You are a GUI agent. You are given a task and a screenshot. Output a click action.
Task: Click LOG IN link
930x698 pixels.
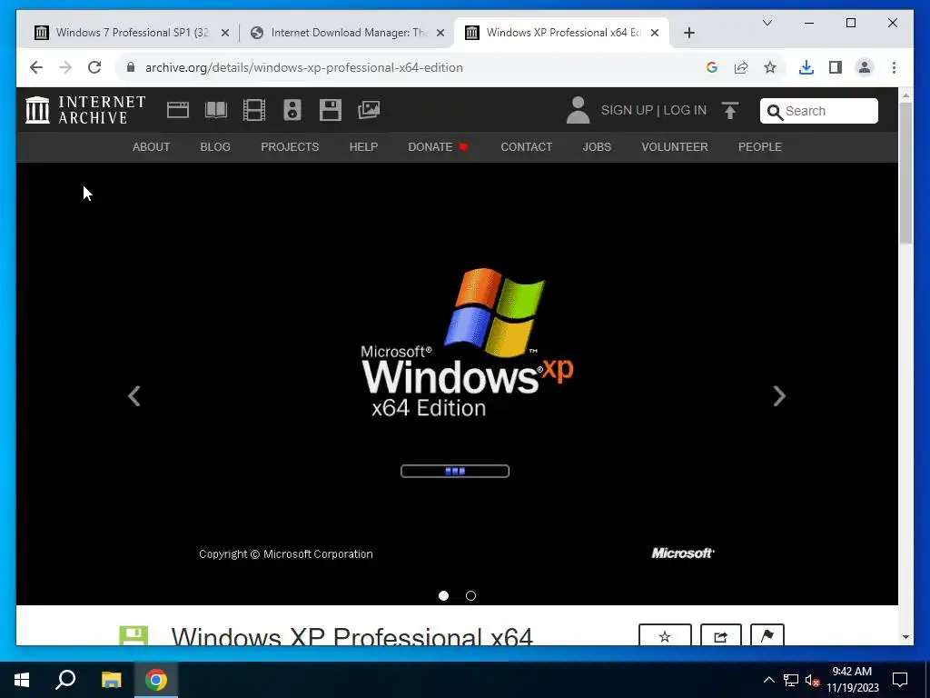click(x=685, y=110)
